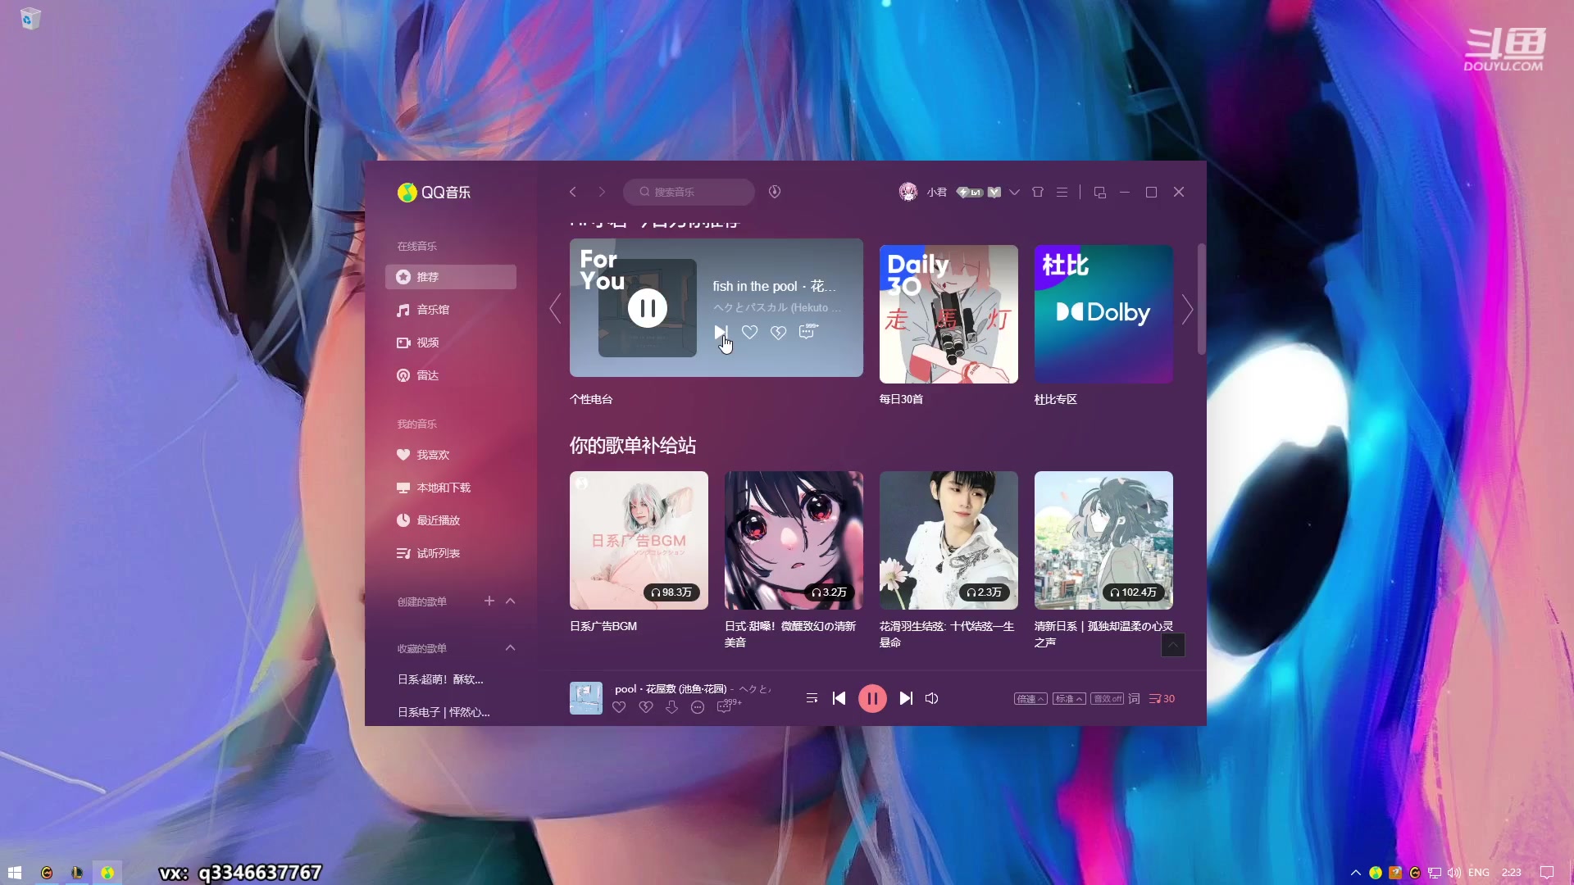Mute audio via the volume speaker icon
The height and width of the screenshot is (885, 1574).
coord(932,698)
